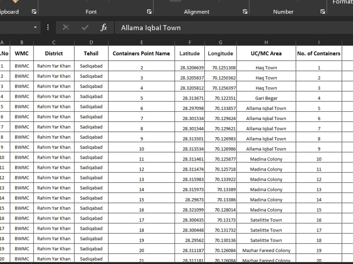Select column B header
The width and height of the screenshot is (353, 264).
coord(22,42)
